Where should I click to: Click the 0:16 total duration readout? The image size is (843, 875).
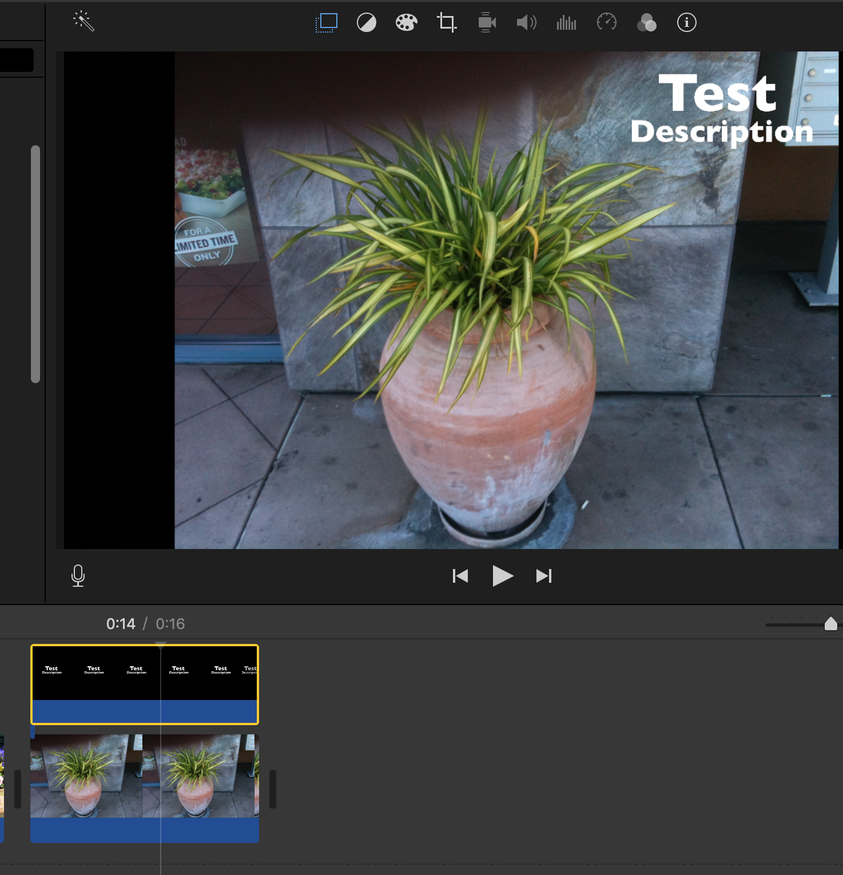(170, 624)
